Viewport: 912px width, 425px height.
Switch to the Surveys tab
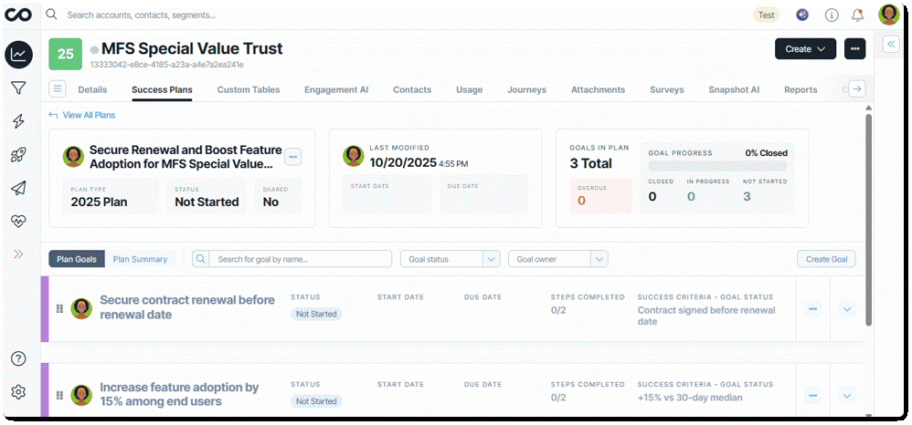666,89
